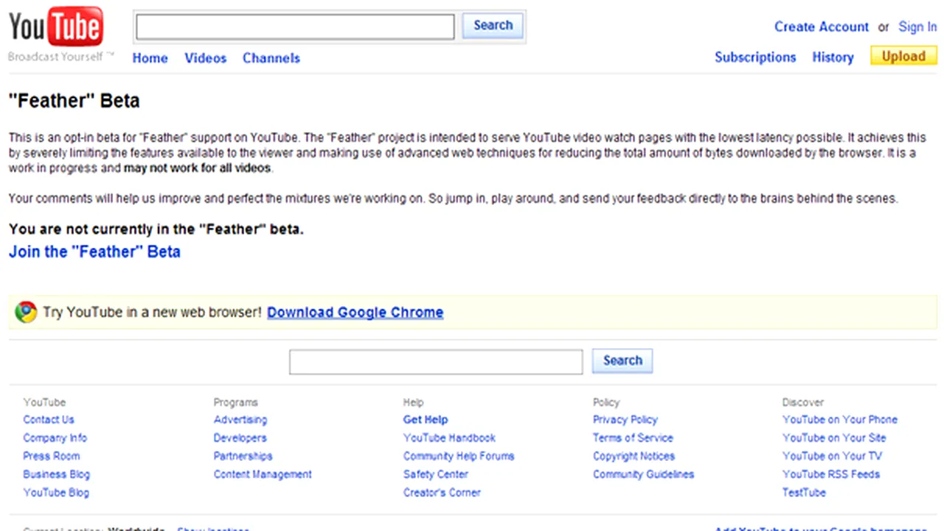
Task: Open the Channels navigation tab
Action: pos(271,58)
